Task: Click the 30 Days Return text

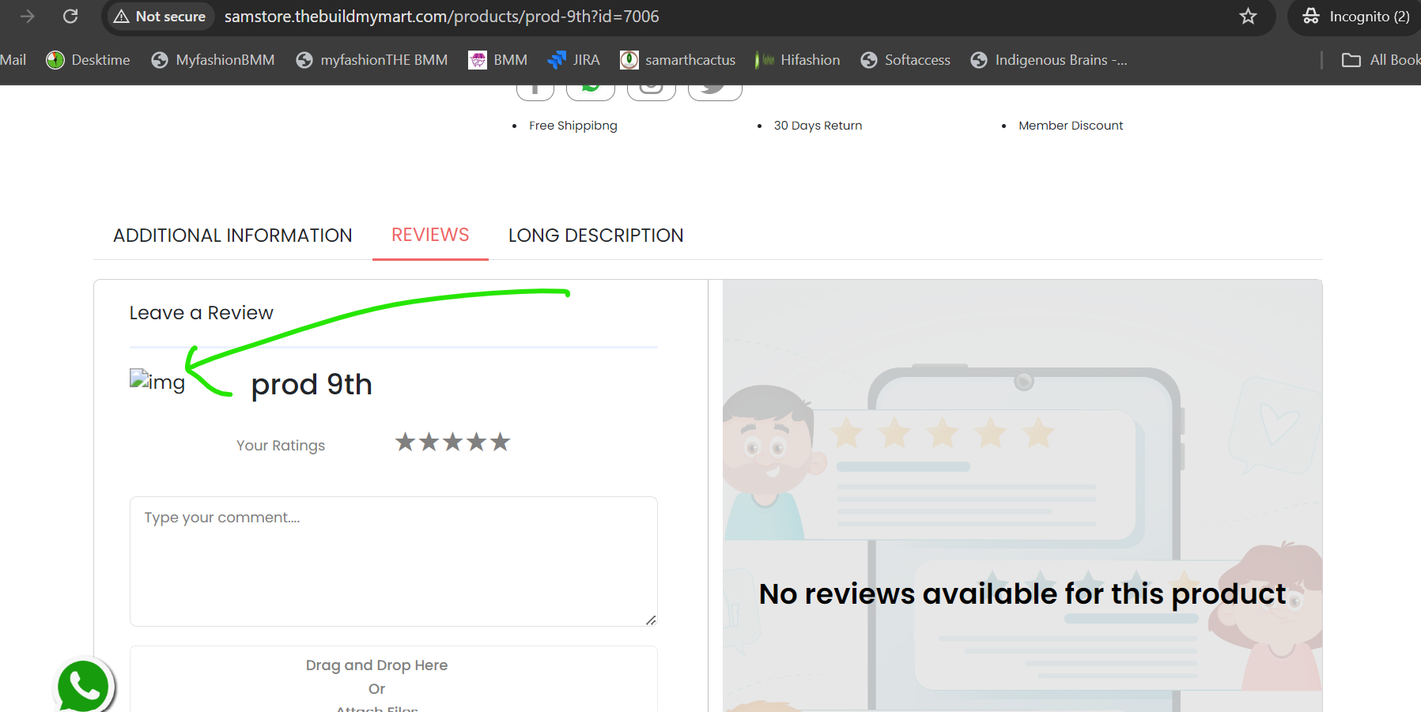Action: 818,126
